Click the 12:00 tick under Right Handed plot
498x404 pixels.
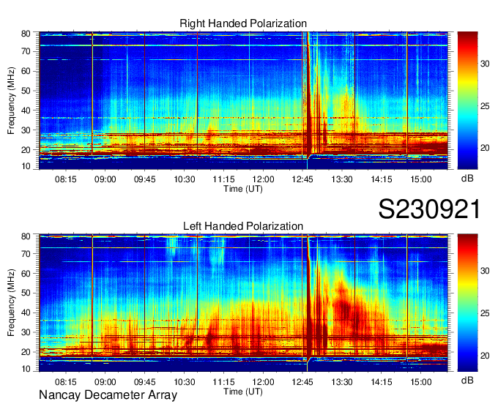click(x=263, y=179)
